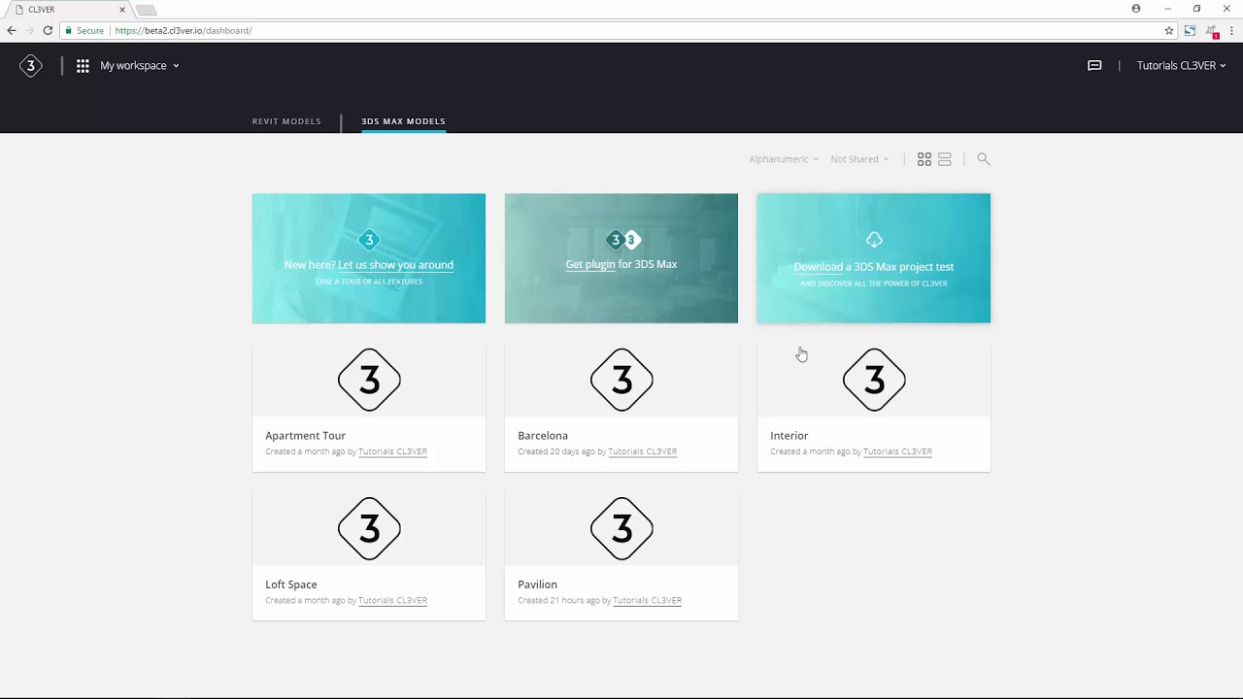Click the sync extension icon in toolbar

pos(1190,31)
